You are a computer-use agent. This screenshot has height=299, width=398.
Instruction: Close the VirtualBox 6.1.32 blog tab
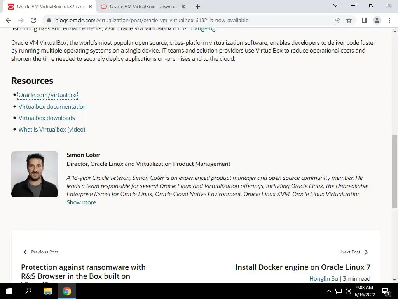click(90, 7)
